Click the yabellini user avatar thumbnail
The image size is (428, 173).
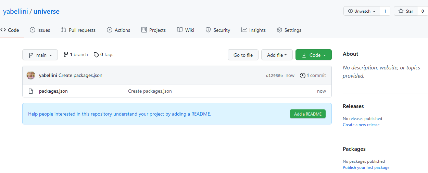(x=31, y=75)
